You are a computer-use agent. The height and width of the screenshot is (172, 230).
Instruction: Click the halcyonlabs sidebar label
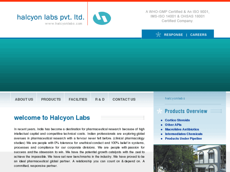pos(175,98)
